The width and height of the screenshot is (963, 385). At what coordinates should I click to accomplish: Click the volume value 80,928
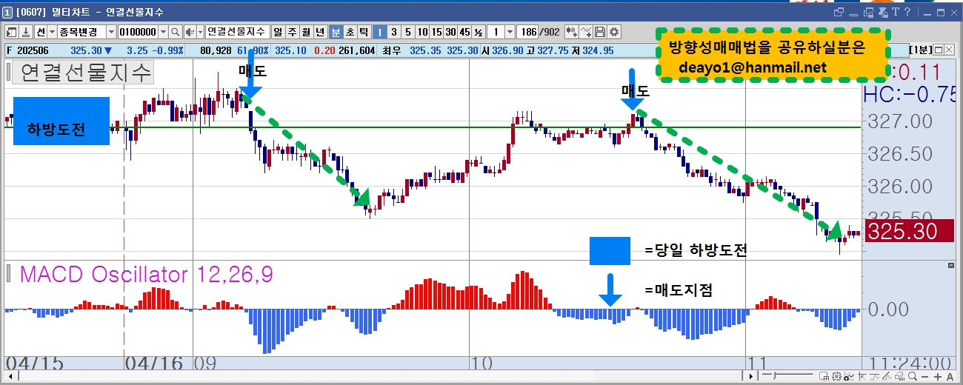(216, 50)
